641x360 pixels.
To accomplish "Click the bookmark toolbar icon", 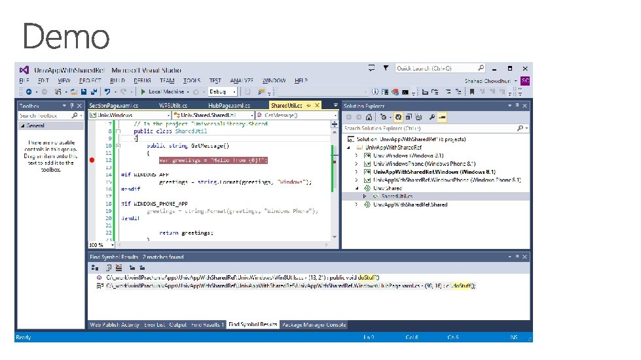I will [x=472, y=91].
